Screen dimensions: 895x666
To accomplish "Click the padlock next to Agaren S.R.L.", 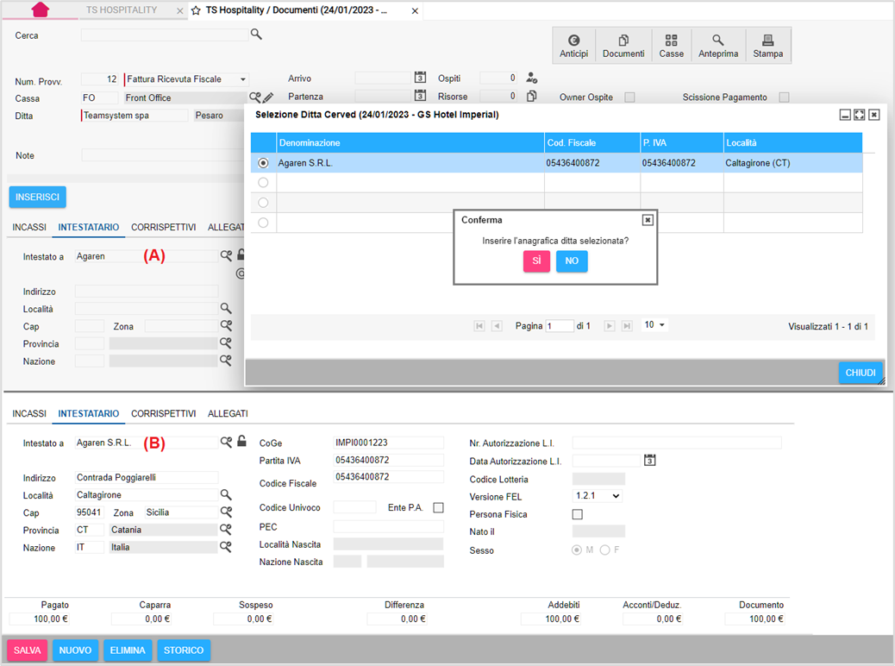I will 241,441.
